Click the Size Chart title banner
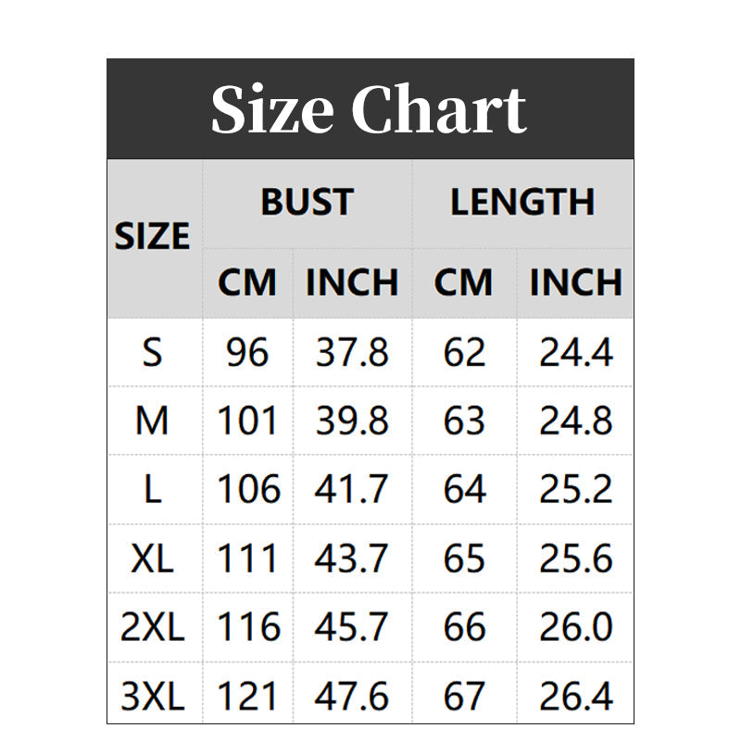Viewport: 741px width, 741px height. 370,109
